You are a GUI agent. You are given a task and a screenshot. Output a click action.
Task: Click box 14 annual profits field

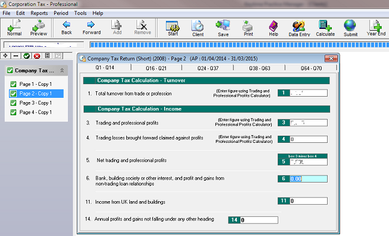tap(259, 220)
